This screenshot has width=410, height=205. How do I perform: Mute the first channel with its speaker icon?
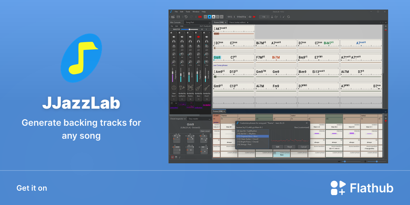(174, 37)
